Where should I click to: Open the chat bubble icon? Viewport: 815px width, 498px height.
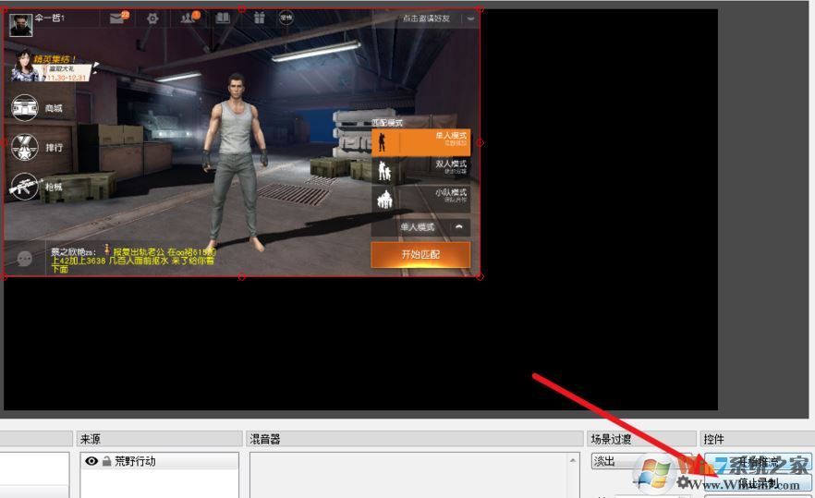click(x=25, y=259)
